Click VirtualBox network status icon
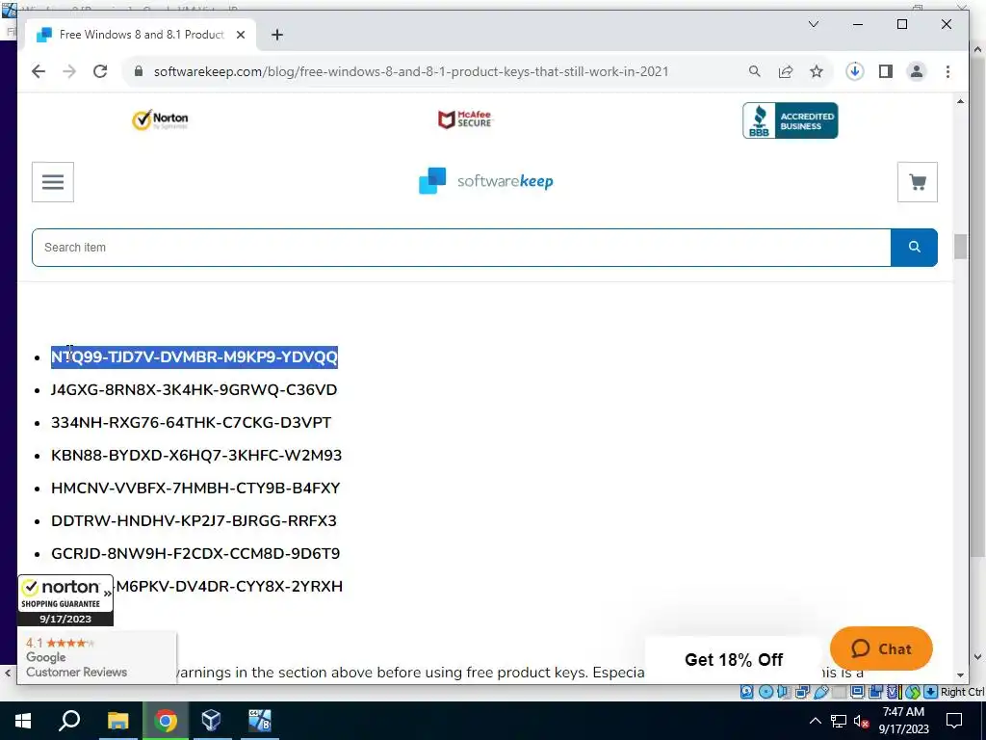 [802, 692]
